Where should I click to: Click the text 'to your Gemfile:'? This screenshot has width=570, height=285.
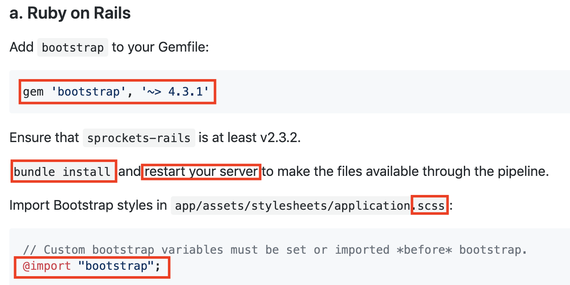[160, 47]
